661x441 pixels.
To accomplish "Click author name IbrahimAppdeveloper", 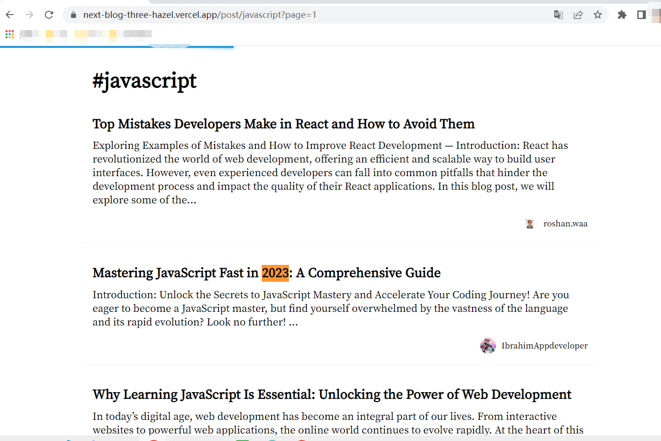I will click(544, 346).
